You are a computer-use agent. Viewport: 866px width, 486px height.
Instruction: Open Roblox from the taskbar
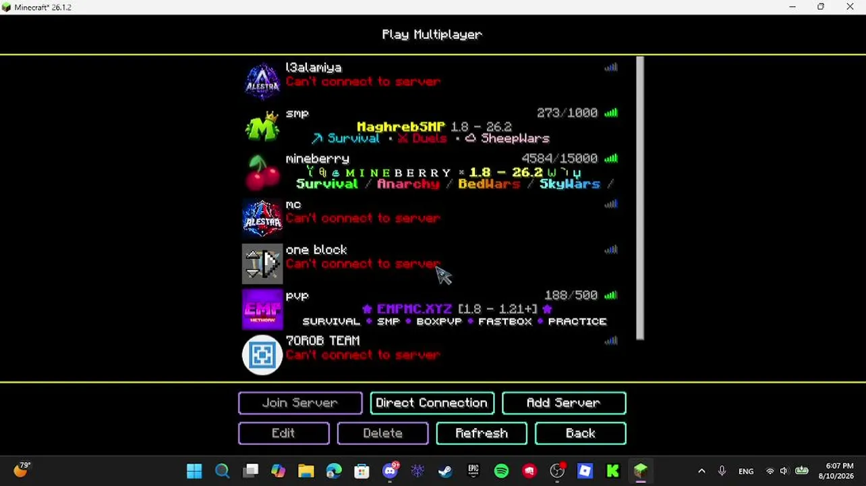coord(585,470)
